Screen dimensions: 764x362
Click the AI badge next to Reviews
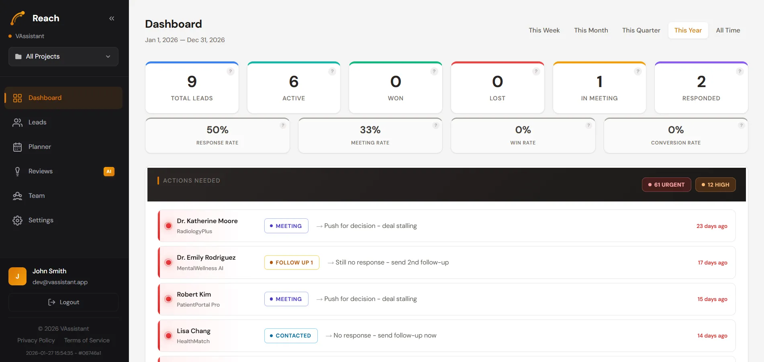(x=109, y=171)
